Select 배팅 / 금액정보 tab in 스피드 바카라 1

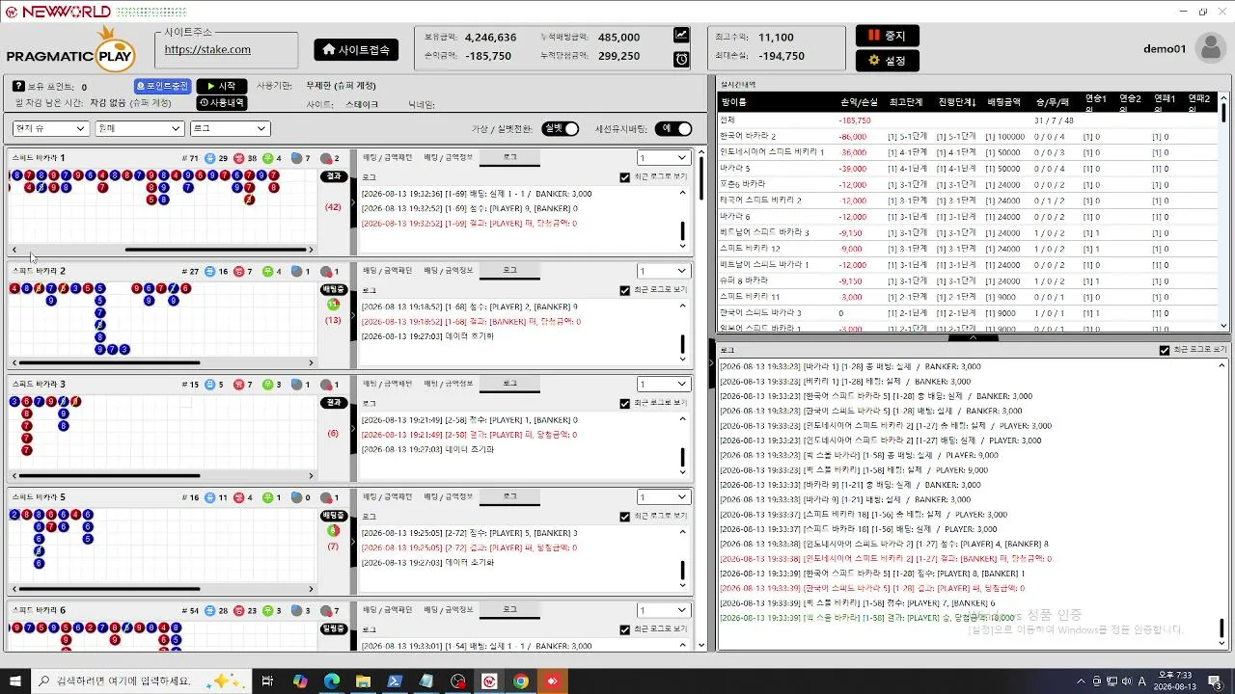point(449,156)
